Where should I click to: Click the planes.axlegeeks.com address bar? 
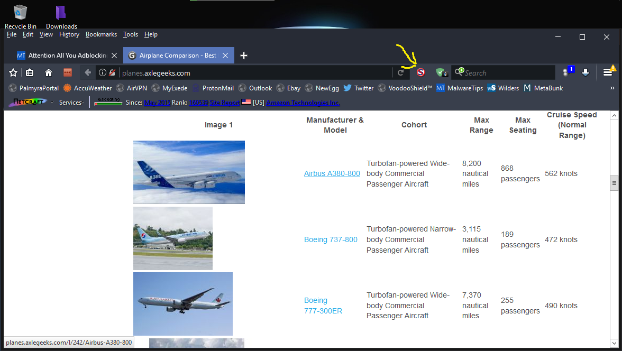point(254,72)
